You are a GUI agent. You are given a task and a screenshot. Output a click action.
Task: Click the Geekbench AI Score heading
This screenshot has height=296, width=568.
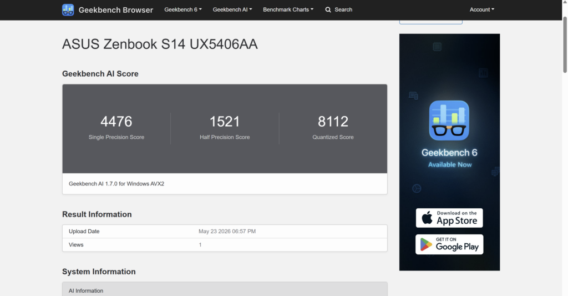tap(100, 74)
